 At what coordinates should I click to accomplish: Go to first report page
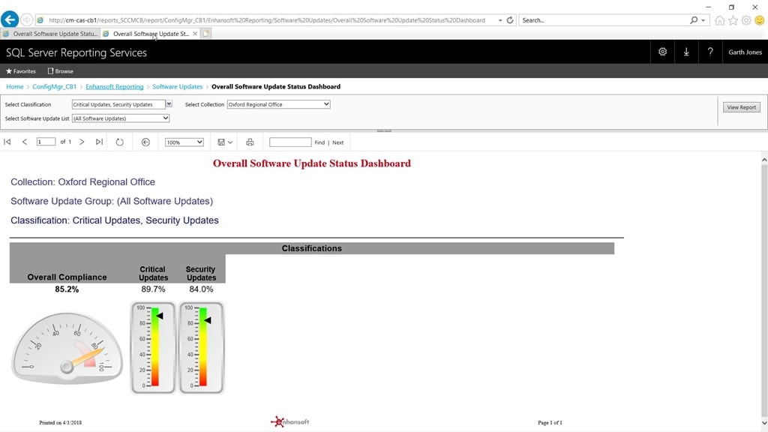point(7,142)
